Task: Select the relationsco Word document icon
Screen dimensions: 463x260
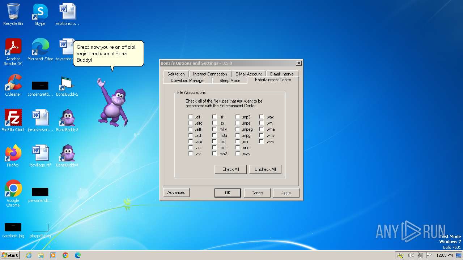Action: [67, 14]
